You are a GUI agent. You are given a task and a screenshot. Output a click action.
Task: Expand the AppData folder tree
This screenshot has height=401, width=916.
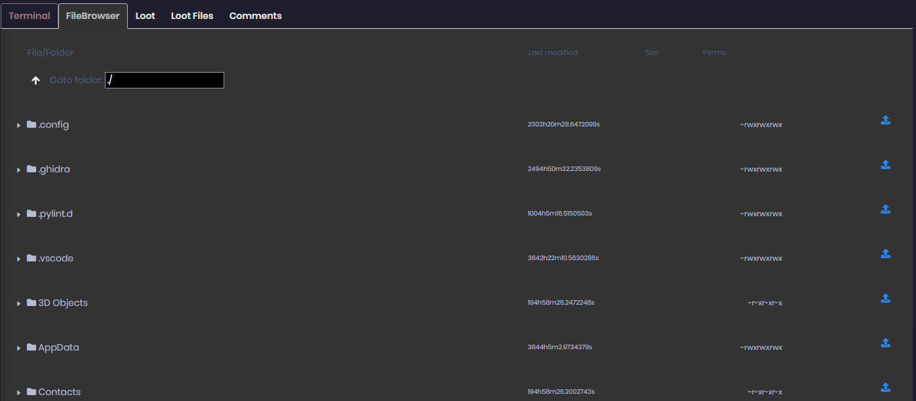(x=18, y=347)
